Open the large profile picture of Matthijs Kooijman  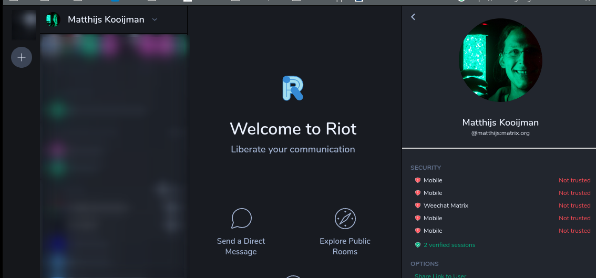pos(500,60)
